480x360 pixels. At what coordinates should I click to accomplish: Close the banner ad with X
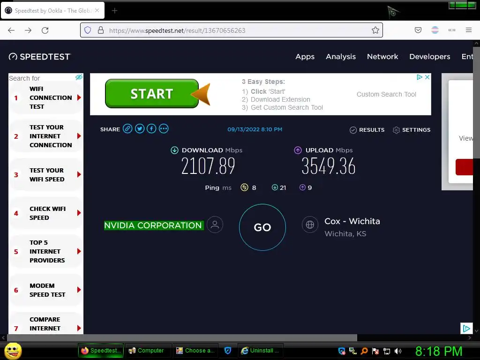(x=427, y=77)
